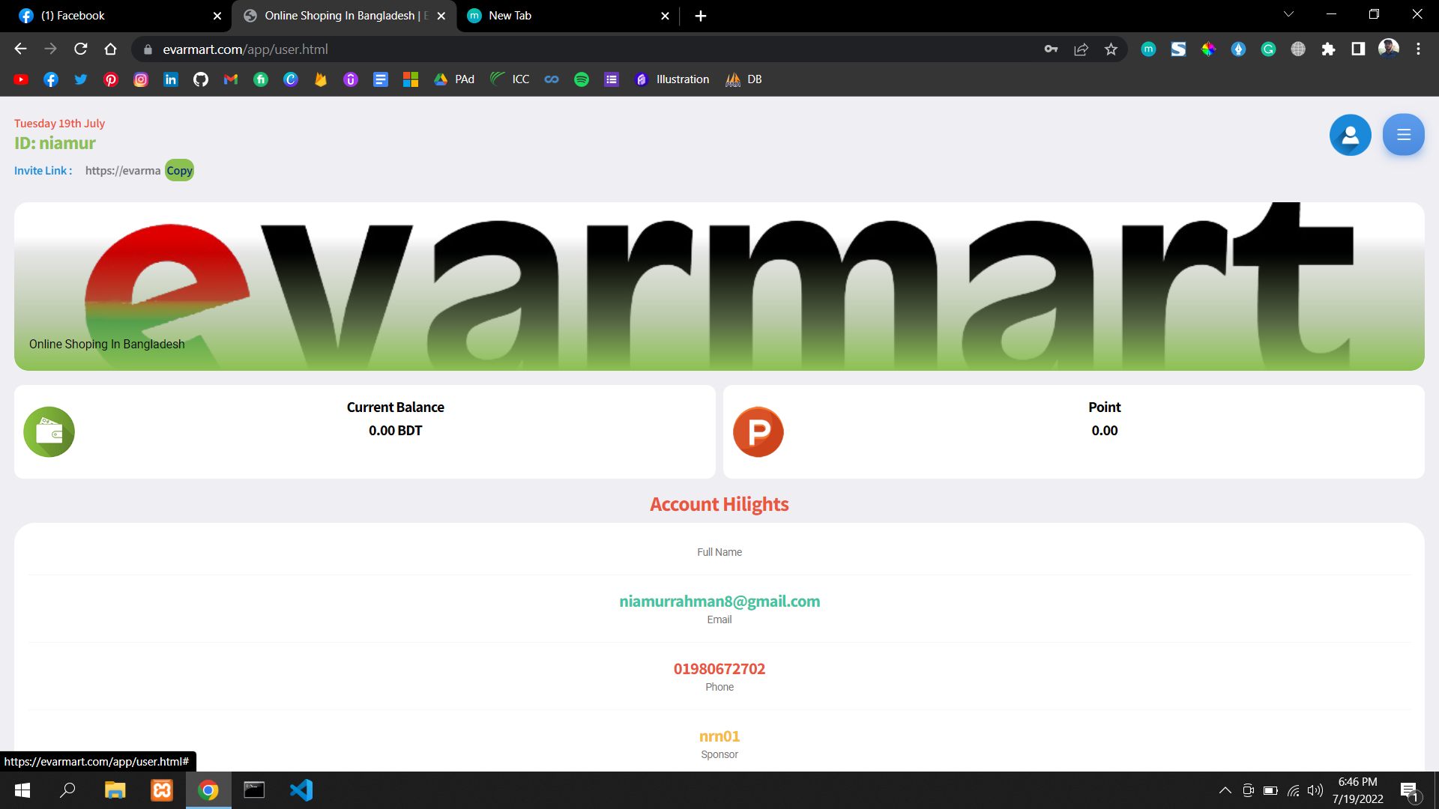Bookmark this page with star icon
The width and height of the screenshot is (1439, 809).
point(1111,49)
